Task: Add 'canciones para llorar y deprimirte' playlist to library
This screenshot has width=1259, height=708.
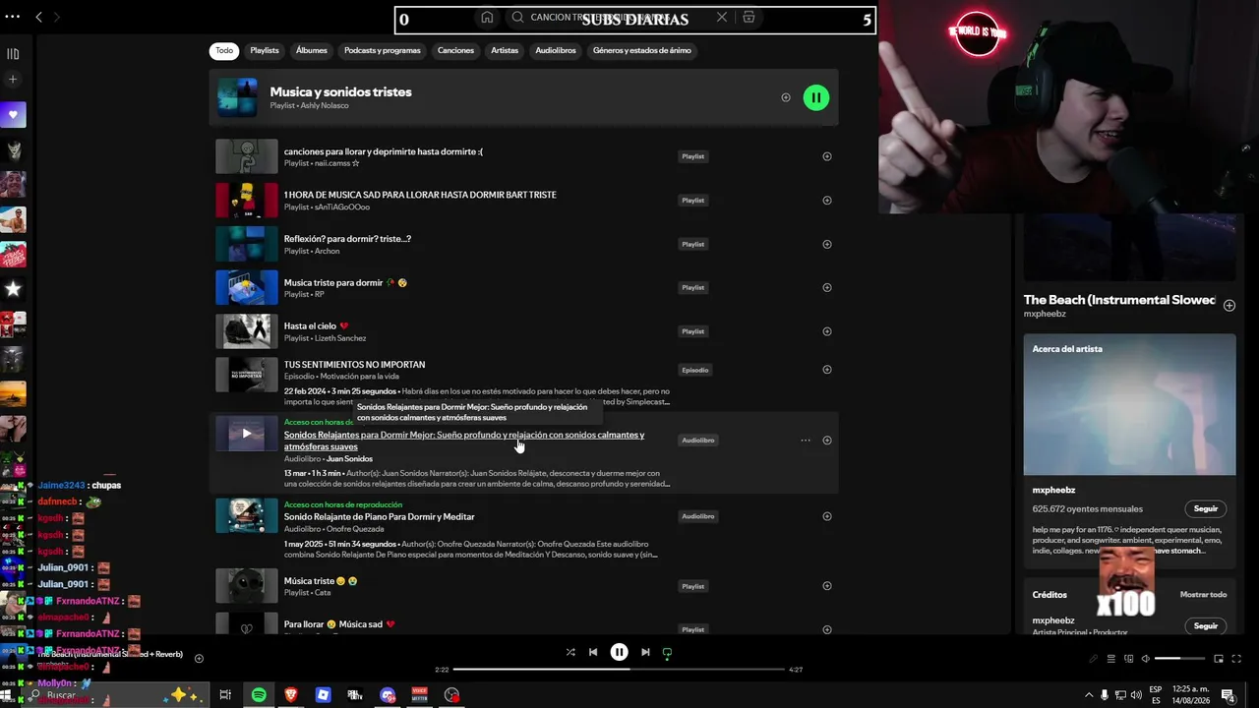Action: pos(827,156)
